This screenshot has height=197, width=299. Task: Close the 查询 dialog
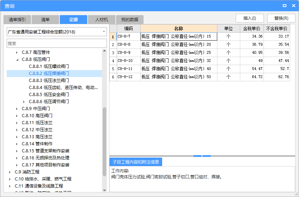click(294, 6)
